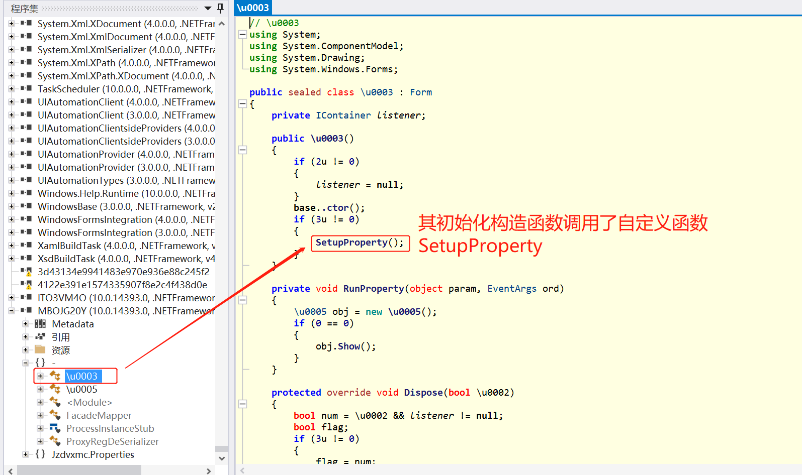Go to EventArgs type definition

512,289
